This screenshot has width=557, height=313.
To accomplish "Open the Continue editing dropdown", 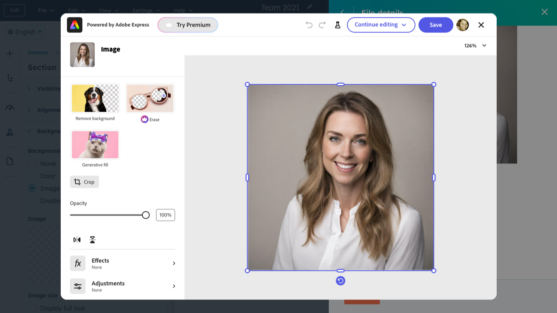I will (x=381, y=25).
